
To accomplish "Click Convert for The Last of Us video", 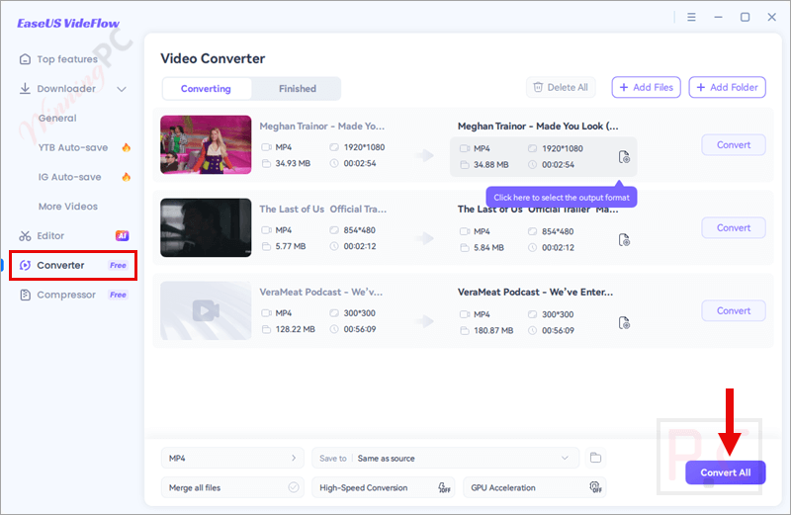I will [734, 228].
